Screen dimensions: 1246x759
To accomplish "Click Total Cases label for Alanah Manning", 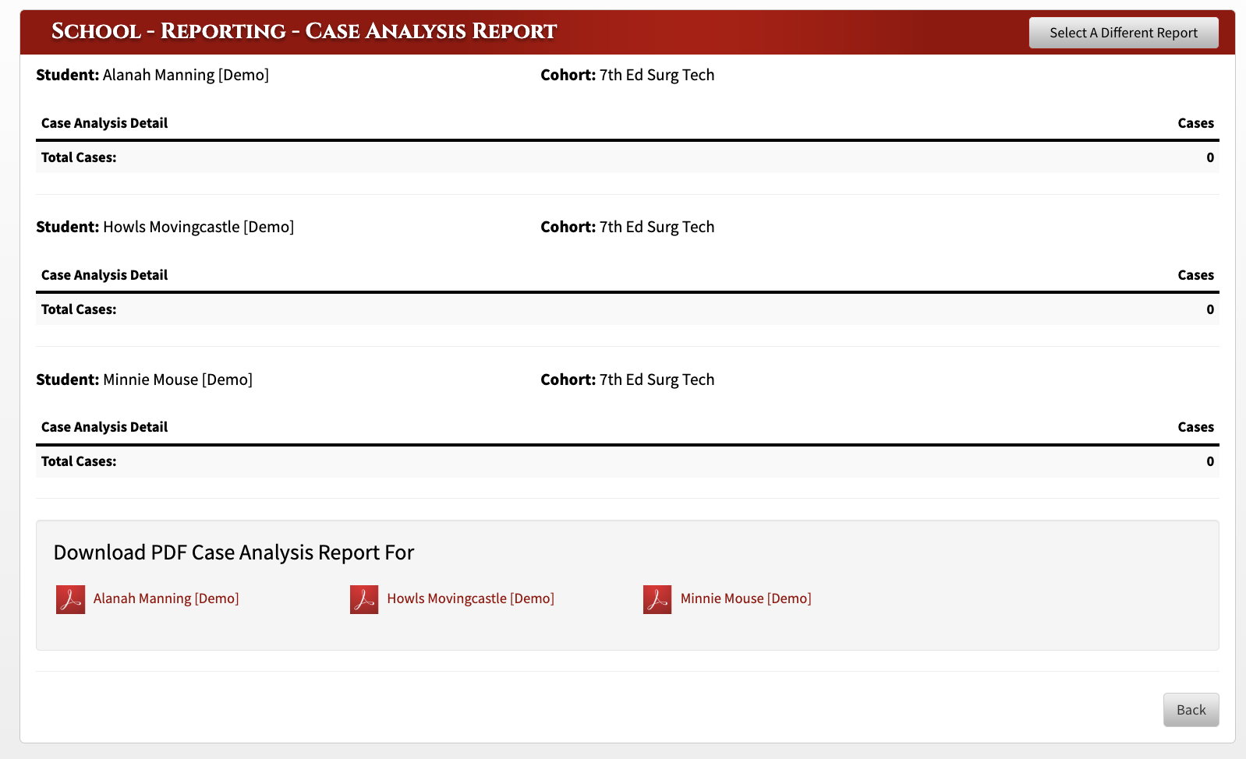I will (79, 157).
